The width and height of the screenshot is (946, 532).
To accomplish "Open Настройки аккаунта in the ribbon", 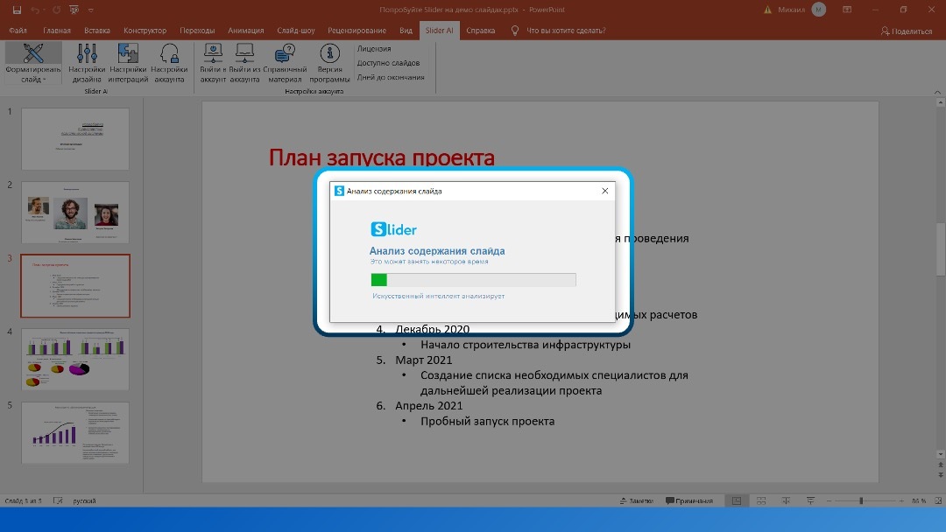I will (169, 54).
